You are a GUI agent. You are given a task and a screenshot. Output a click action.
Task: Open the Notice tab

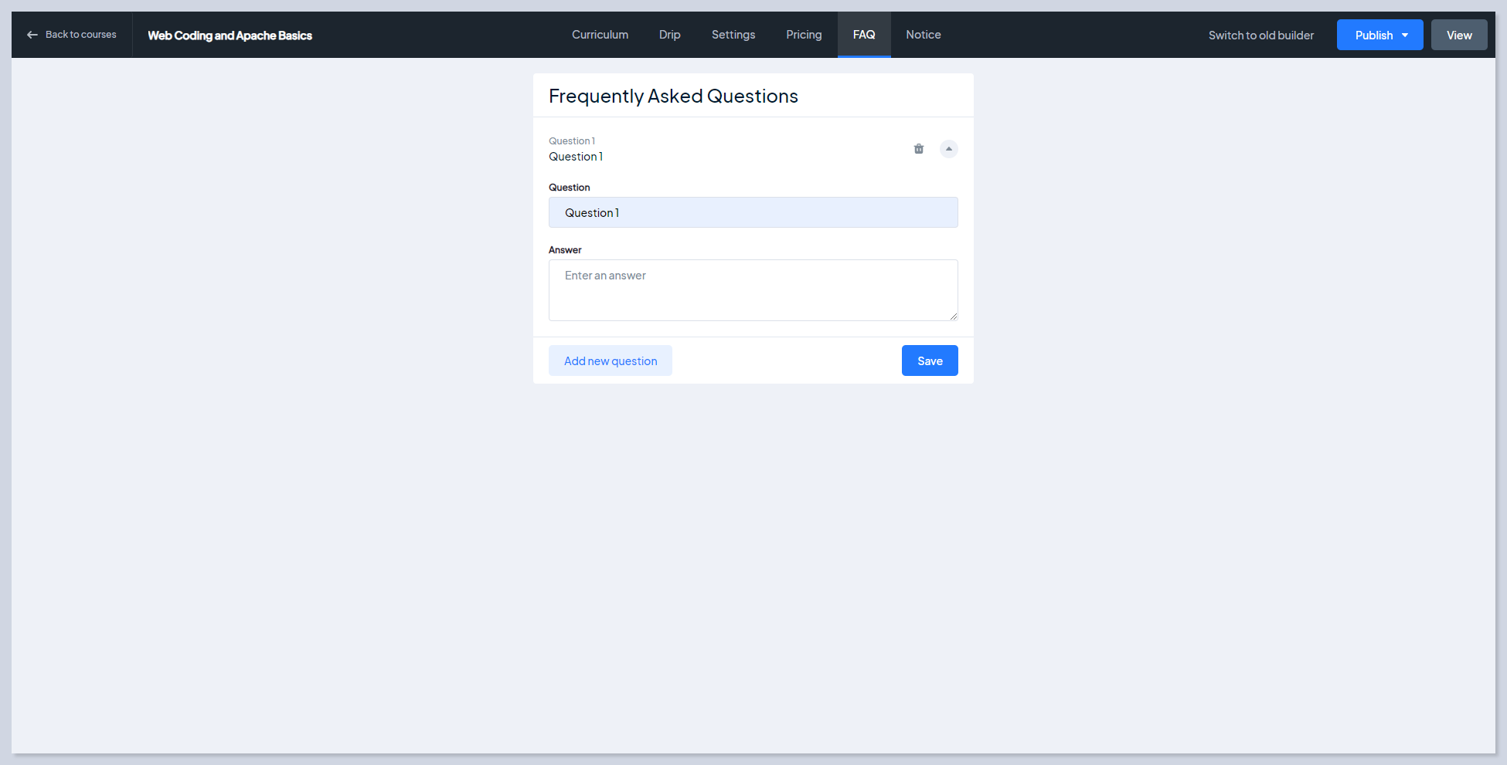point(923,35)
